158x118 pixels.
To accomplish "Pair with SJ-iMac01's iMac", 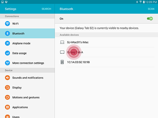I will pos(106,42).
